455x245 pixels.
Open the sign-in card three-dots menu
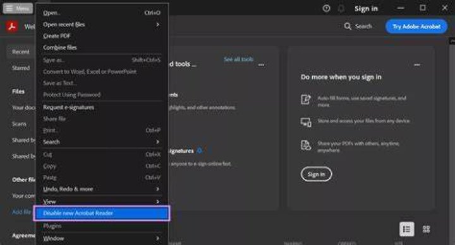click(417, 65)
